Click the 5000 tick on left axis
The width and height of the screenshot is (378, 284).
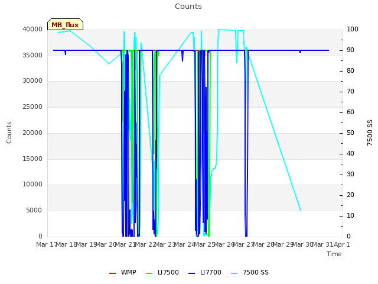[34, 211]
